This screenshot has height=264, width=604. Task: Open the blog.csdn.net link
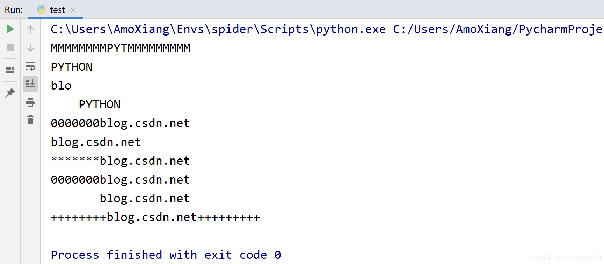click(96, 142)
